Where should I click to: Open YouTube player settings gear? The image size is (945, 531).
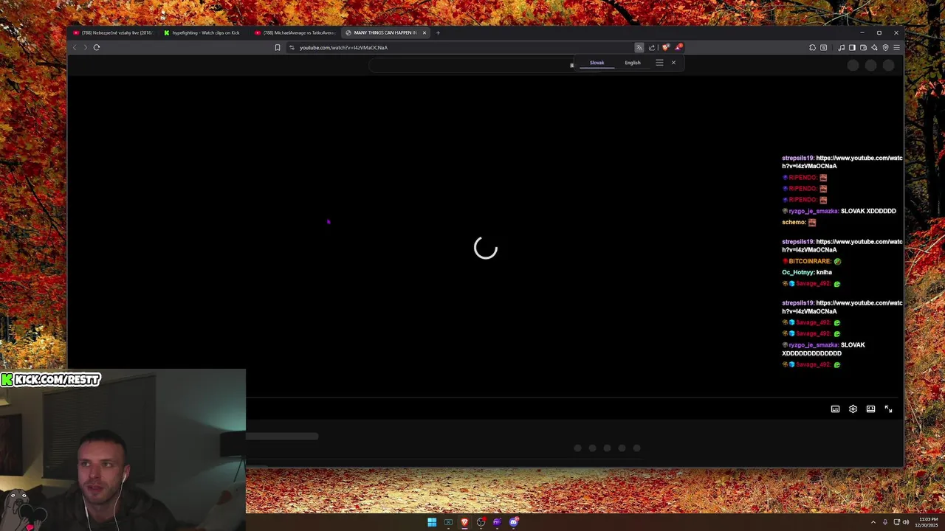[853, 409]
